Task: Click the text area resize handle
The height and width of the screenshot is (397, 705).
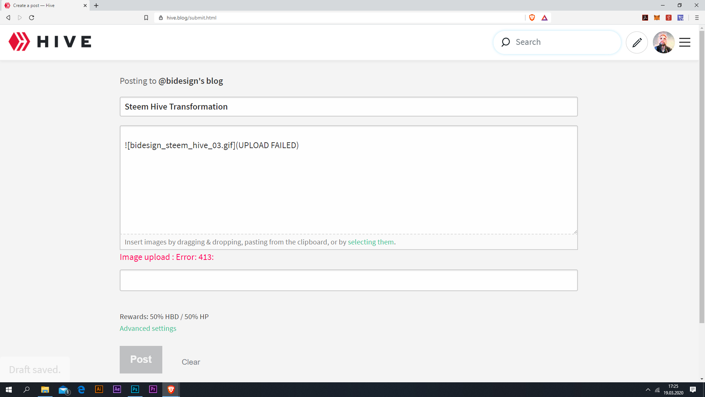Action: 575,232
